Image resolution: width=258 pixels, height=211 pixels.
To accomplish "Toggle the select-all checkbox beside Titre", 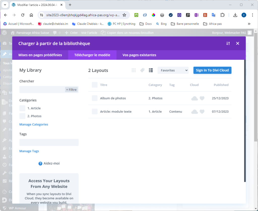I will [95, 85].
